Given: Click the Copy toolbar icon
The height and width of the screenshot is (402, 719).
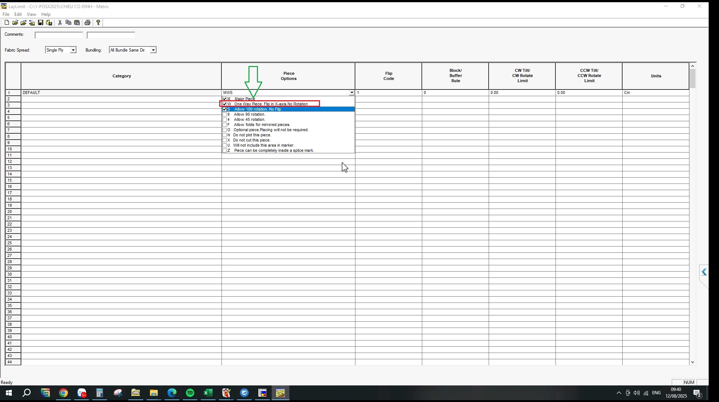Looking at the screenshot, I should coord(68,23).
